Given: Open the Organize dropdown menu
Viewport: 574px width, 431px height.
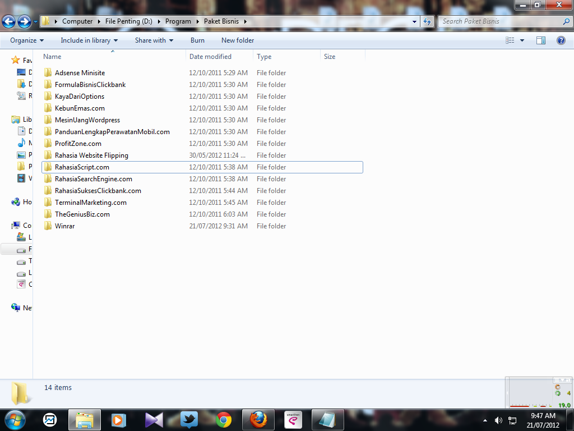Looking at the screenshot, I should 27,40.
